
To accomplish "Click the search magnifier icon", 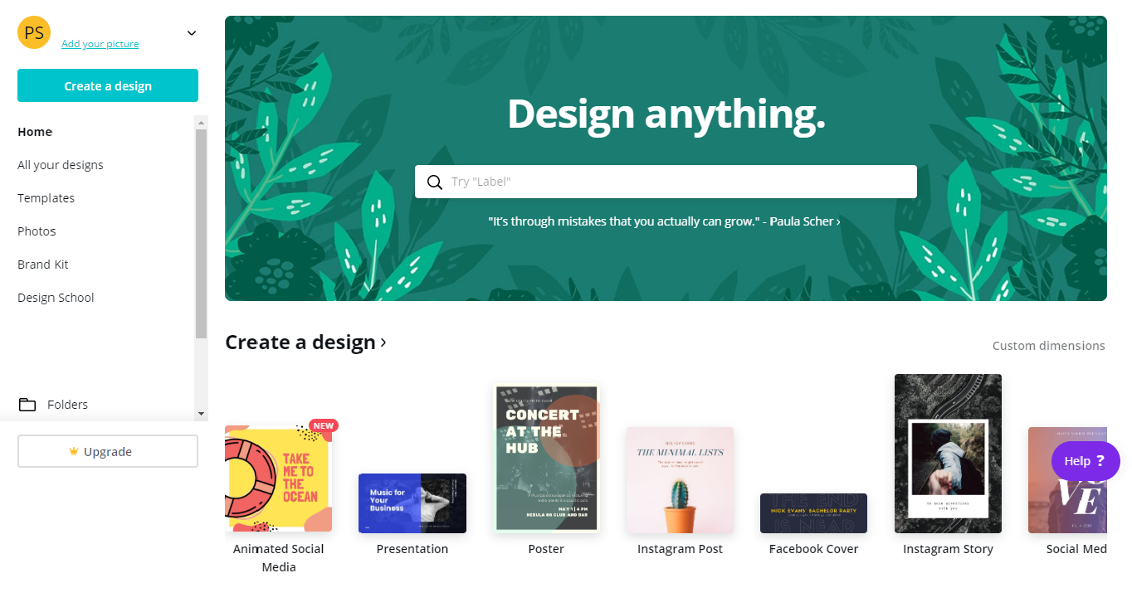I will (x=435, y=182).
